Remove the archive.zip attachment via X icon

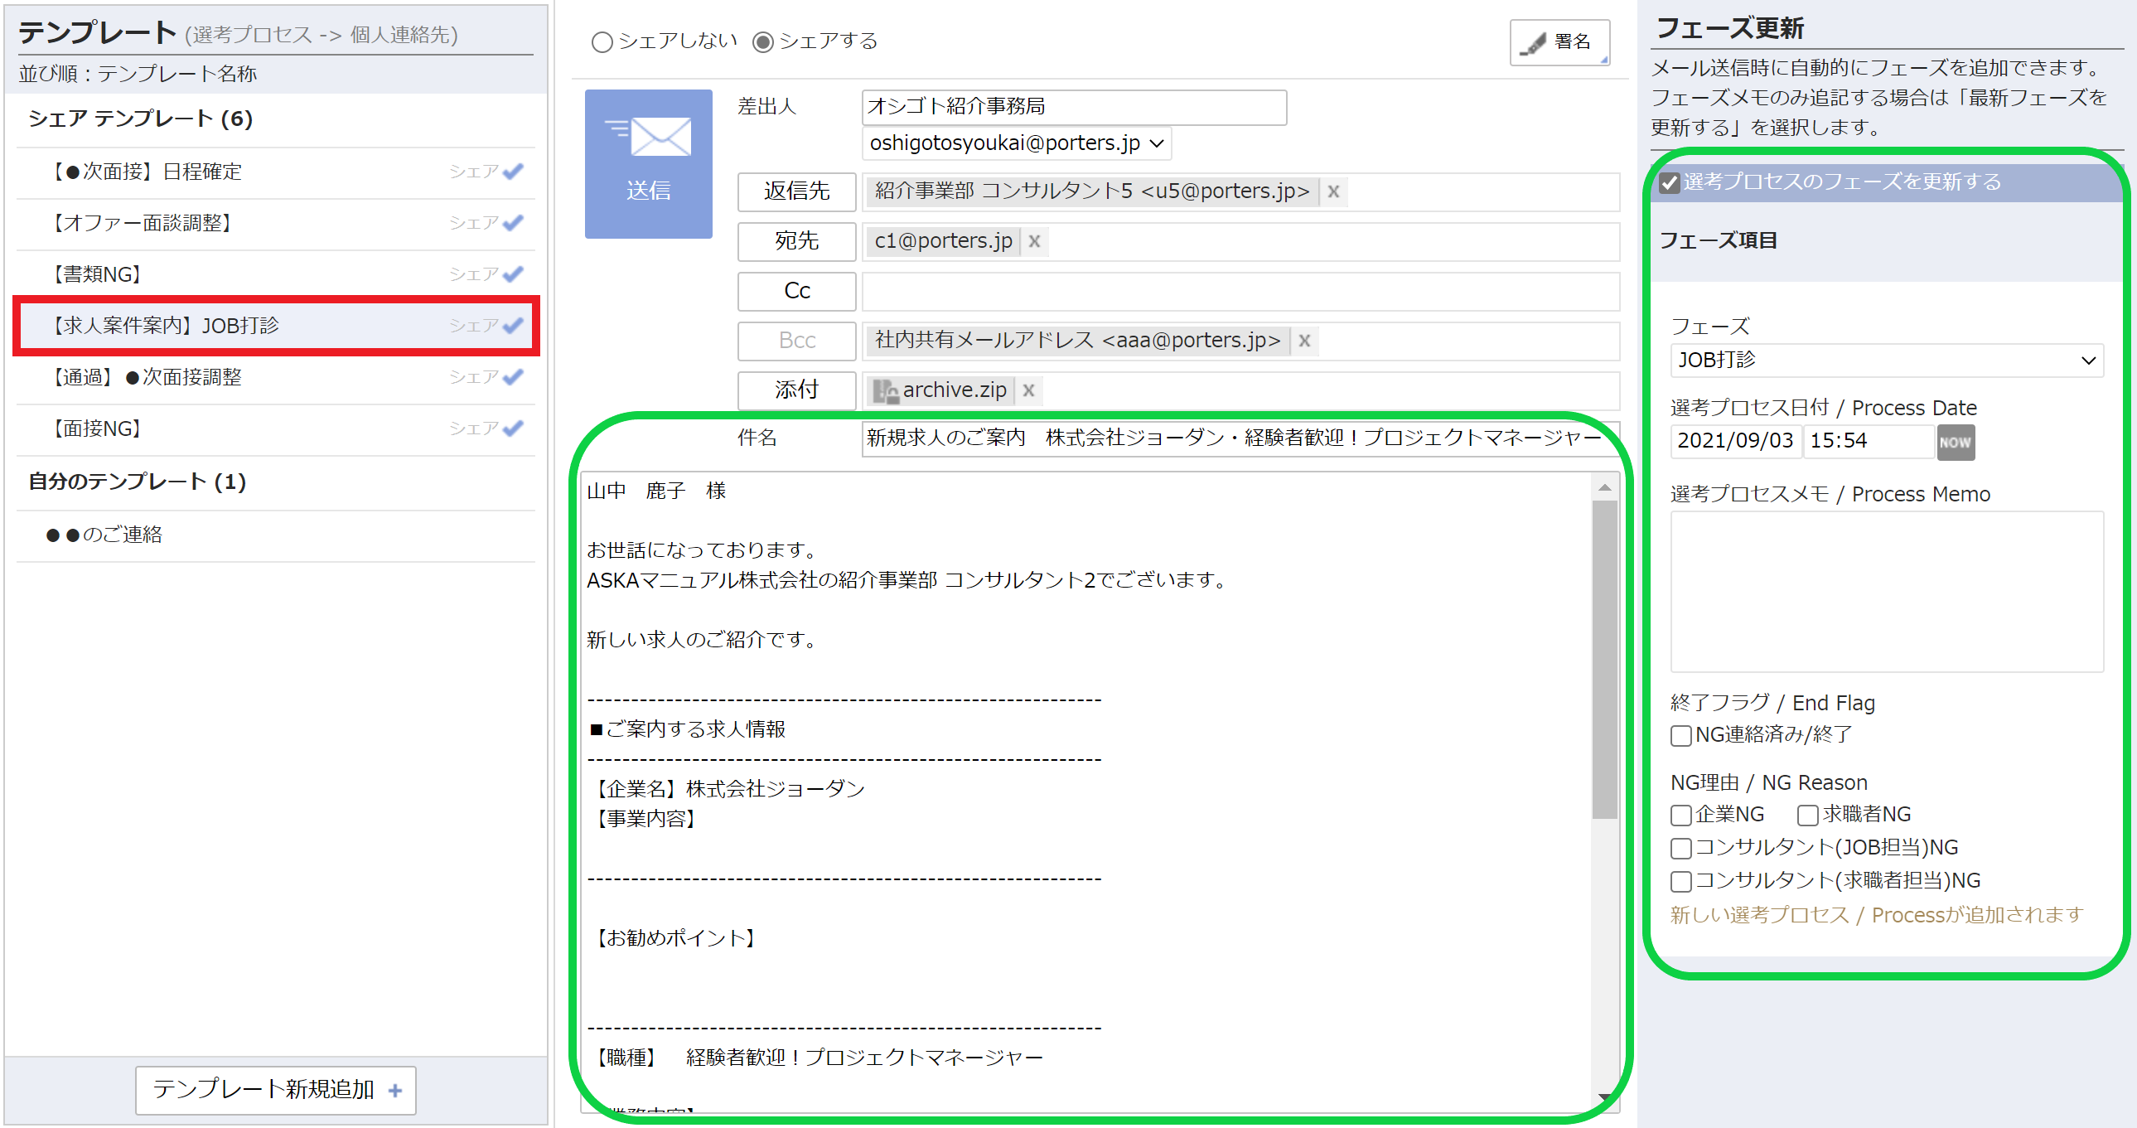1028,390
